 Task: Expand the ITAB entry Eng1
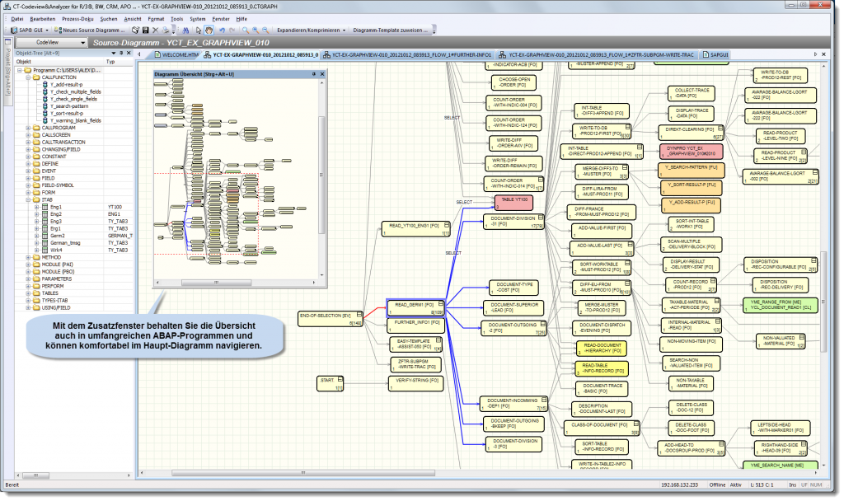pos(35,206)
